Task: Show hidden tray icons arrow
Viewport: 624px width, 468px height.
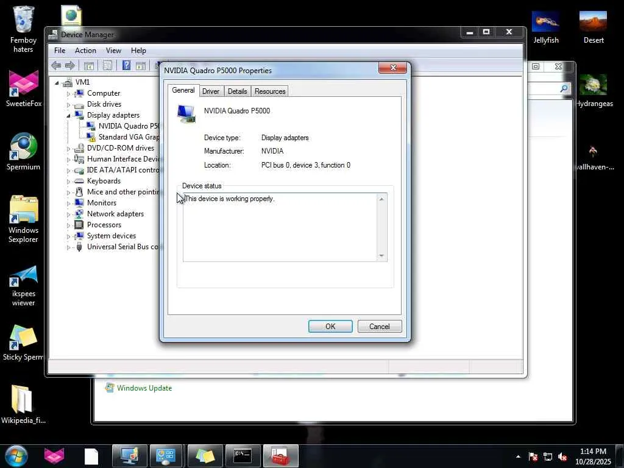Action: tap(518, 456)
